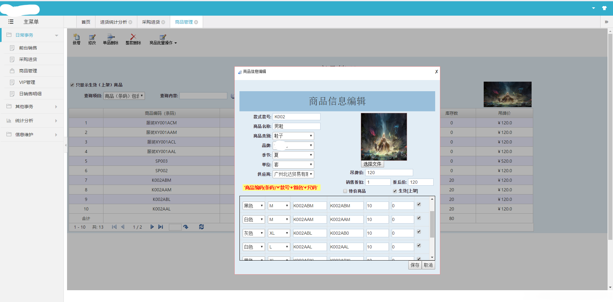This screenshot has width=613, height=302.
Task: Click the 吊牌价 input field
Action: [x=389, y=173]
